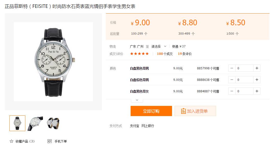This screenshot has height=149, width=273.
Task: Click the 加入进货单 button
Action: click(x=195, y=111)
